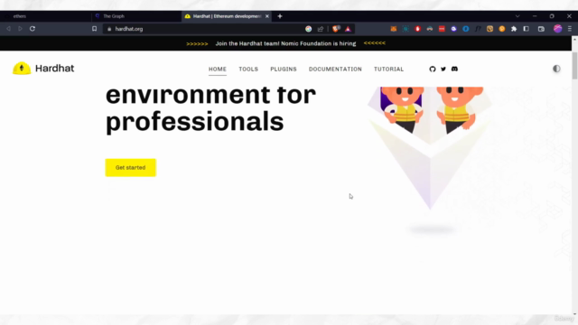
Task: Open the Brave Wallet icon
Action: (541, 29)
